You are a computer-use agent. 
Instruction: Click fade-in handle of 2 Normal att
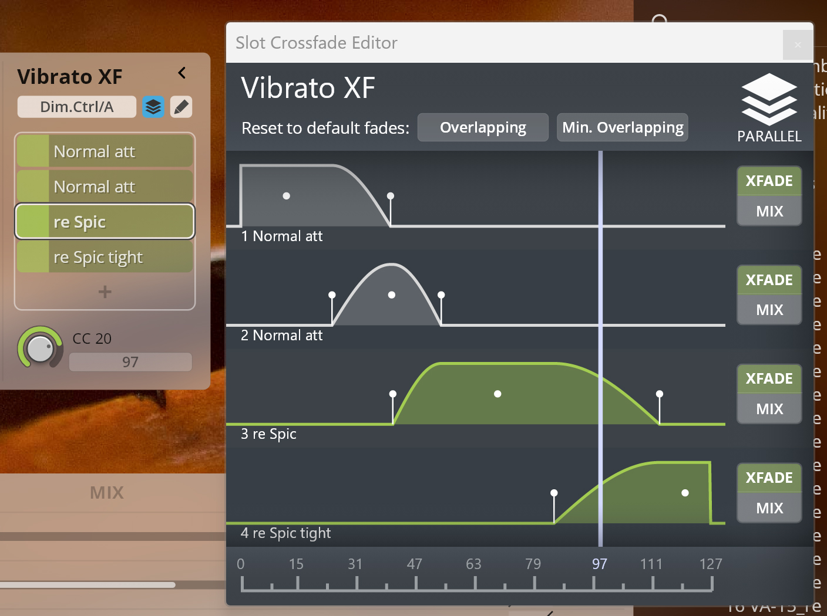332,295
